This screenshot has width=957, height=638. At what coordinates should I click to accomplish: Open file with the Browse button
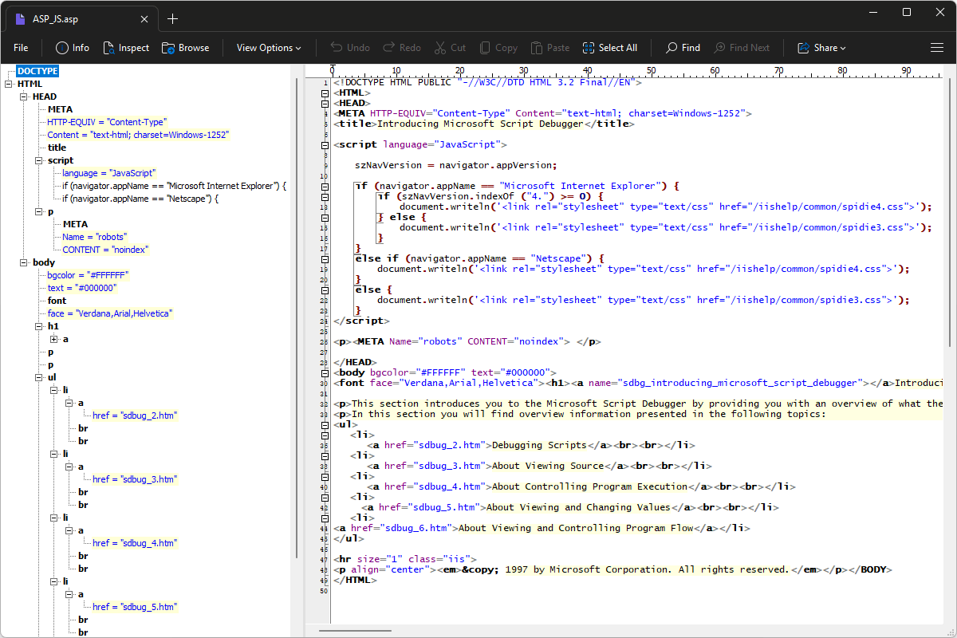tap(185, 48)
